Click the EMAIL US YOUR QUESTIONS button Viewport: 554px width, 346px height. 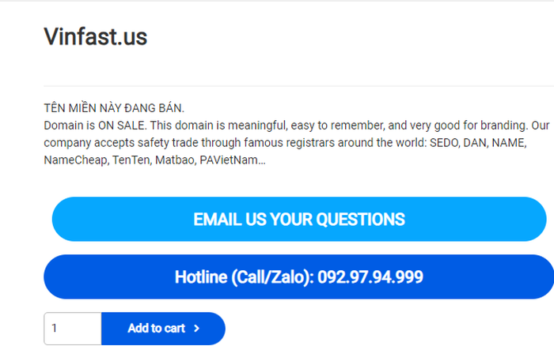pos(299,219)
